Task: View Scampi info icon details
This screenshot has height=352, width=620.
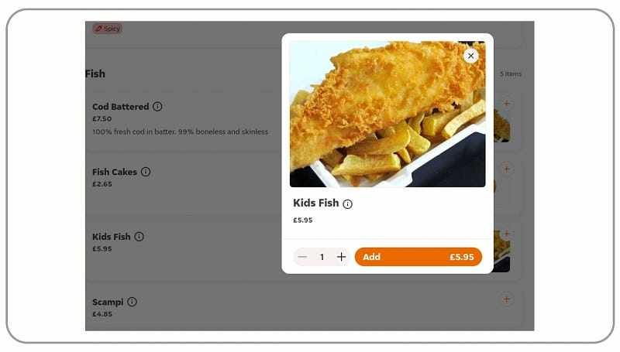Action: pos(132,302)
